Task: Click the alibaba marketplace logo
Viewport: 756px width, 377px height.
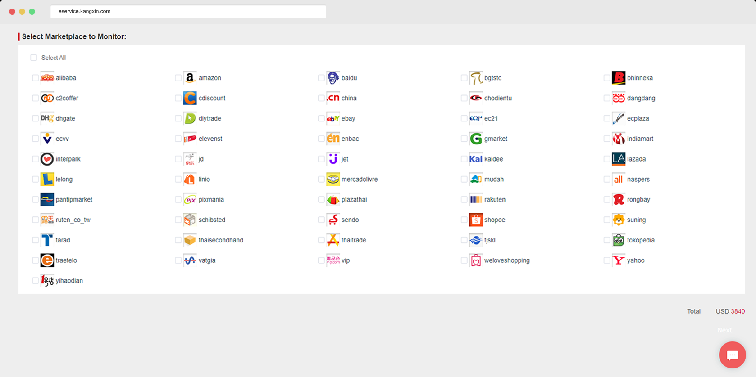Action: (47, 78)
